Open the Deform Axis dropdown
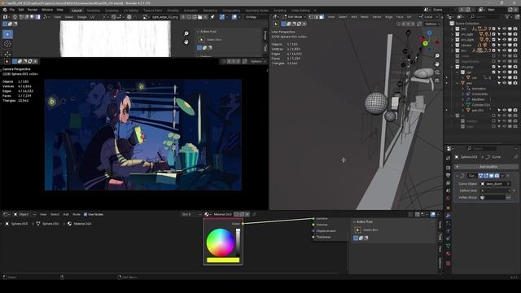This screenshot has width=521, height=293. pyautogui.click(x=495, y=190)
